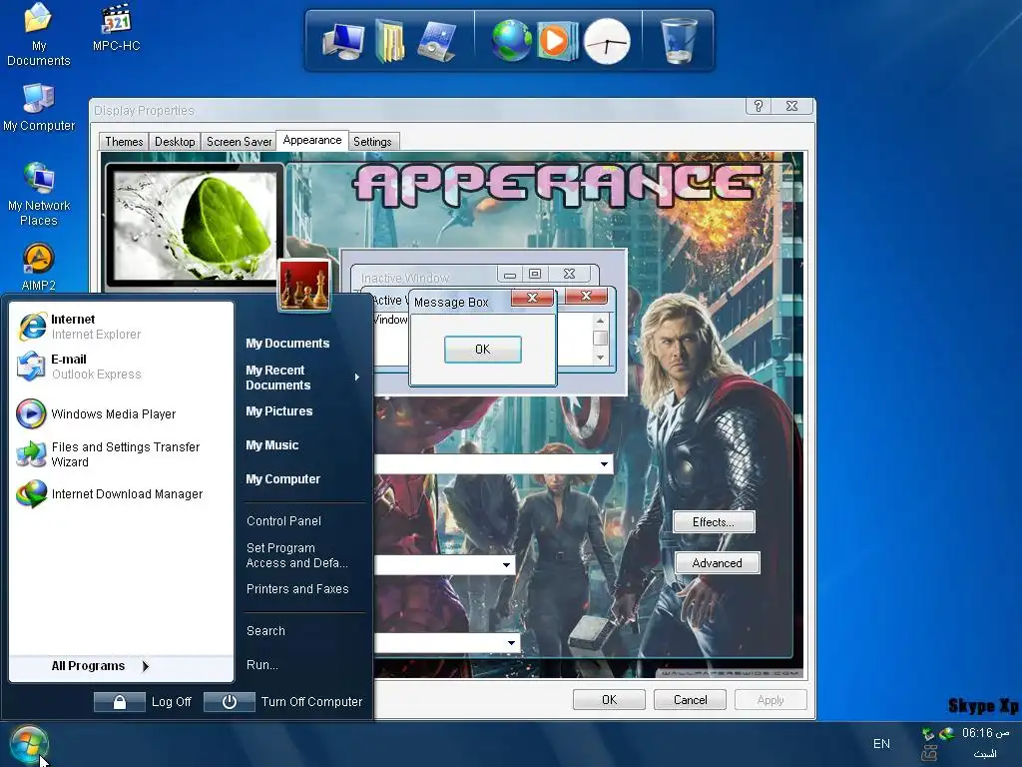Open the Windows and buttons style dropdown

(604, 464)
